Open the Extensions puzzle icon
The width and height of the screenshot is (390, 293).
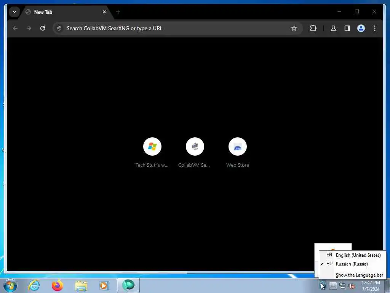(x=313, y=28)
